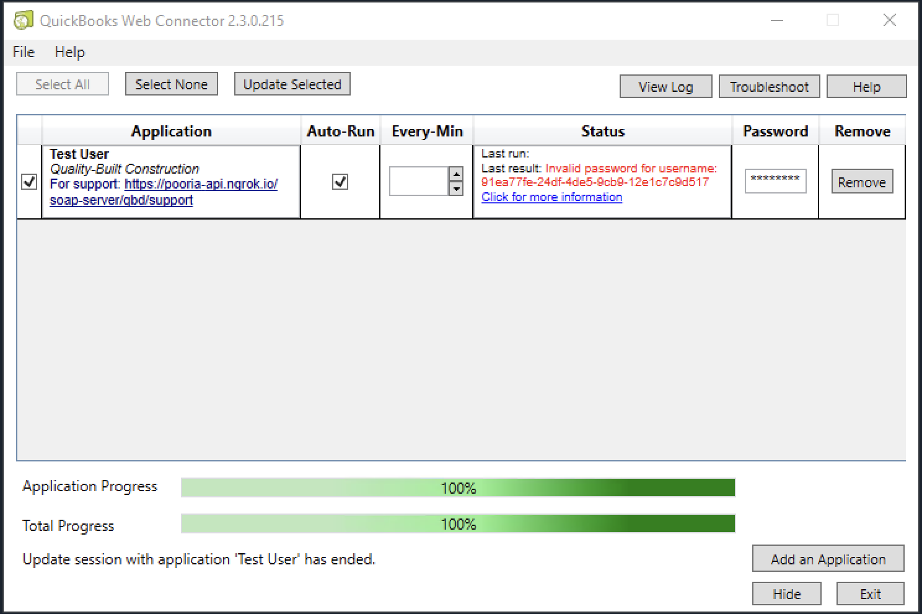922x614 pixels.
Task: Increase the Every-Min value with up arrow
Action: tap(456, 174)
